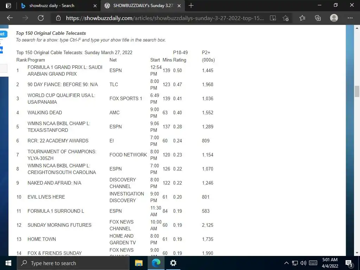Open Edge Settings and more menu

tap(350, 18)
